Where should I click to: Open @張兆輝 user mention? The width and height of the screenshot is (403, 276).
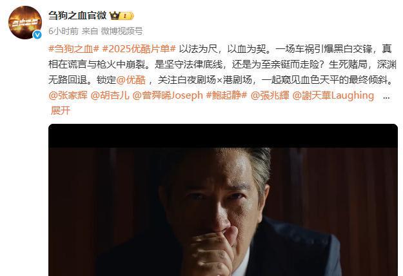pyautogui.click(x=270, y=95)
